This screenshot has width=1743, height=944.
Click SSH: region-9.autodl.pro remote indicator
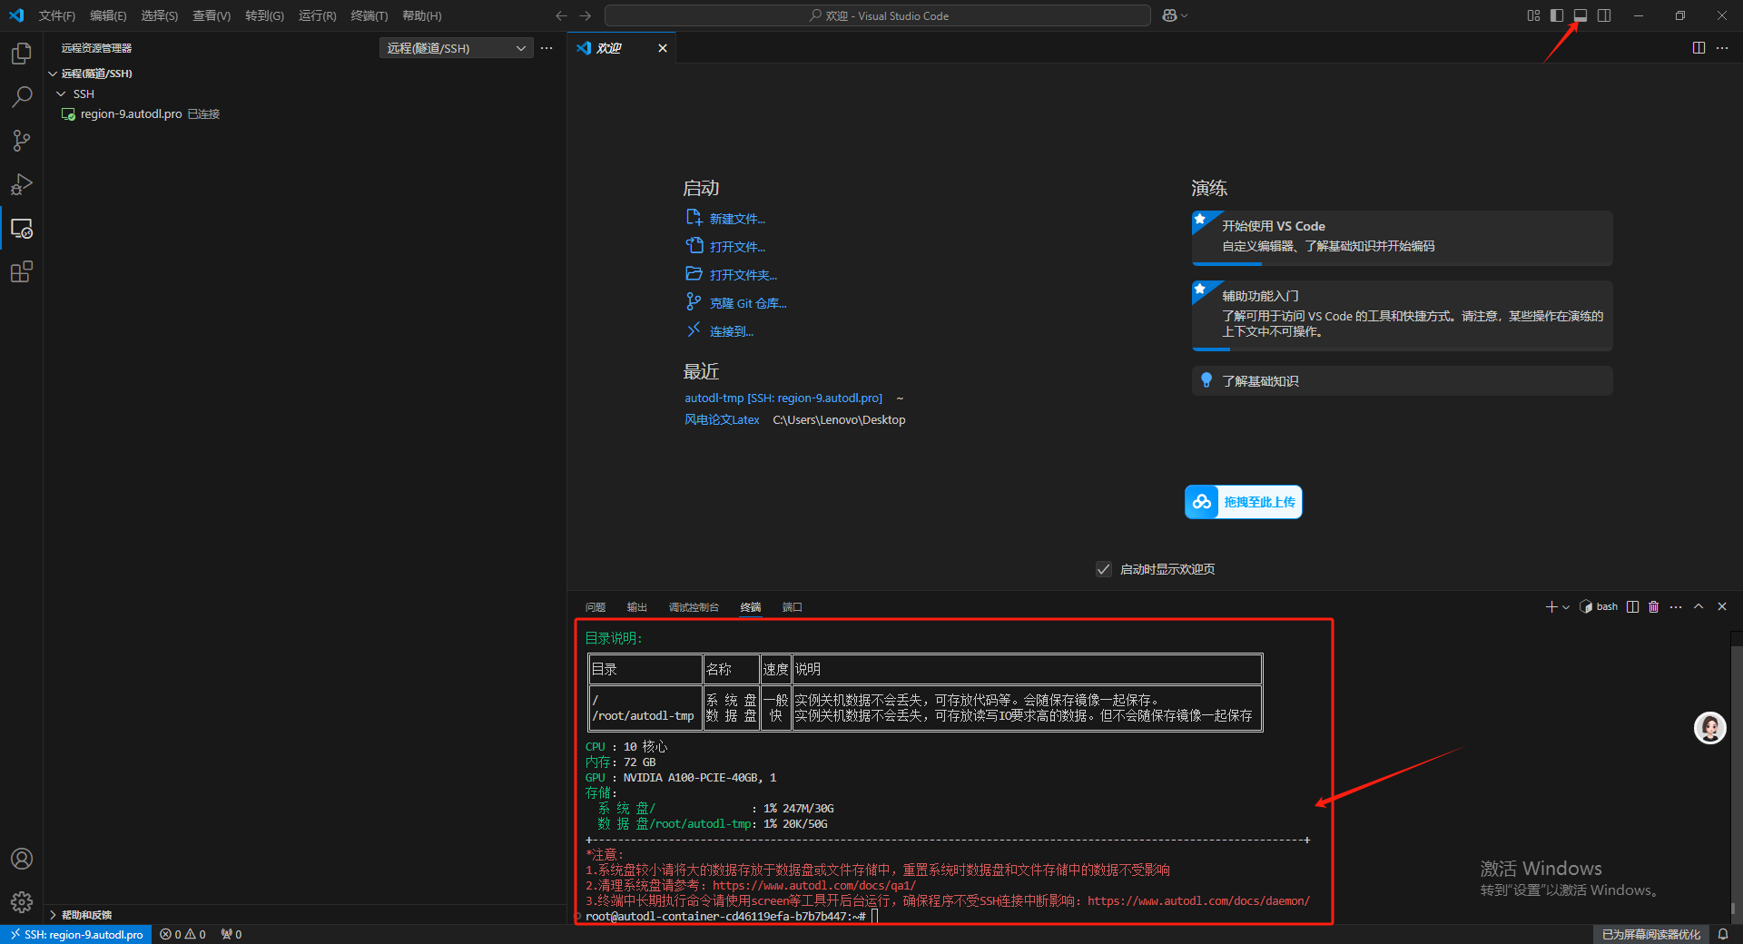tap(76, 934)
